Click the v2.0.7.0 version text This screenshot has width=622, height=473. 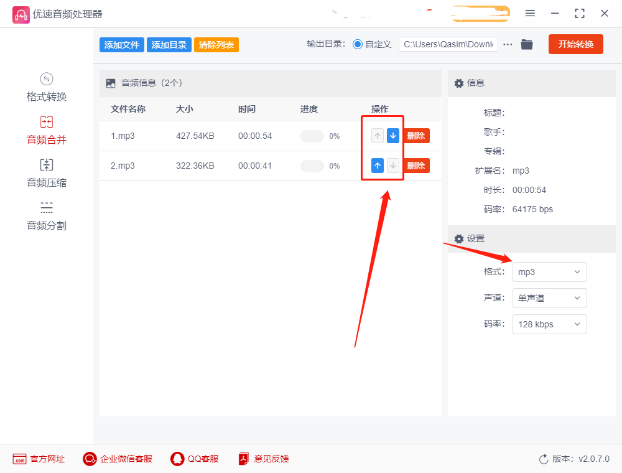[x=594, y=459]
